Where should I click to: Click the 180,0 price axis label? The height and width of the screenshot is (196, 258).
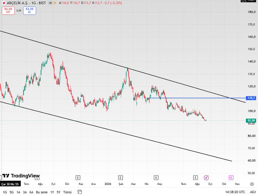tap(252, 12)
